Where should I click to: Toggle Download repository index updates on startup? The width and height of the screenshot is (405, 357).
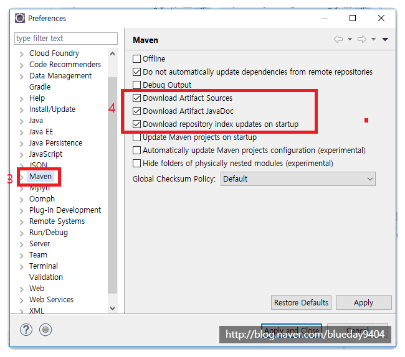[136, 124]
